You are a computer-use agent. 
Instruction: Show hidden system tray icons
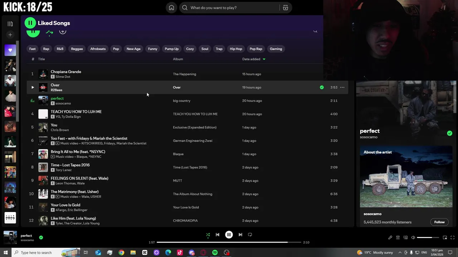tap(400, 252)
